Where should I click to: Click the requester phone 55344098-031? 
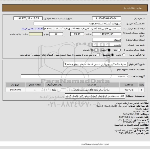[x=127, y=133]
